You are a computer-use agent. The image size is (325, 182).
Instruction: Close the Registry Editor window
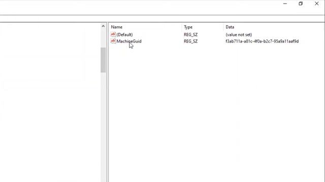point(316,4)
